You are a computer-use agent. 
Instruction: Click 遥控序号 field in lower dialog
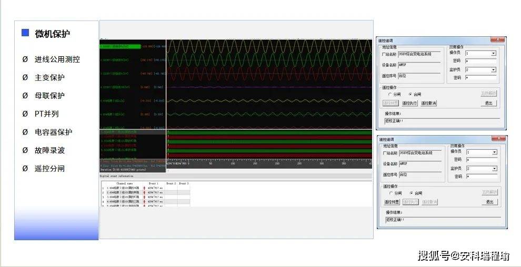pyautogui.click(x=420, y=175)
